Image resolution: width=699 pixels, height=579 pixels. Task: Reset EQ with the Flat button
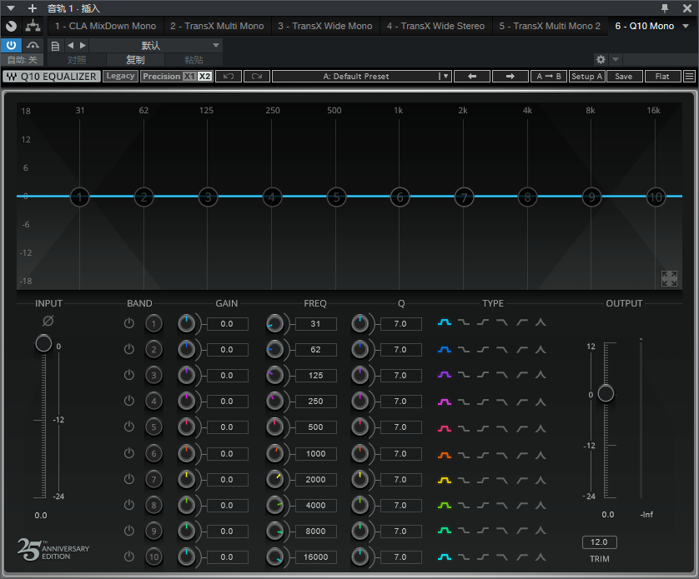(662, 76)
